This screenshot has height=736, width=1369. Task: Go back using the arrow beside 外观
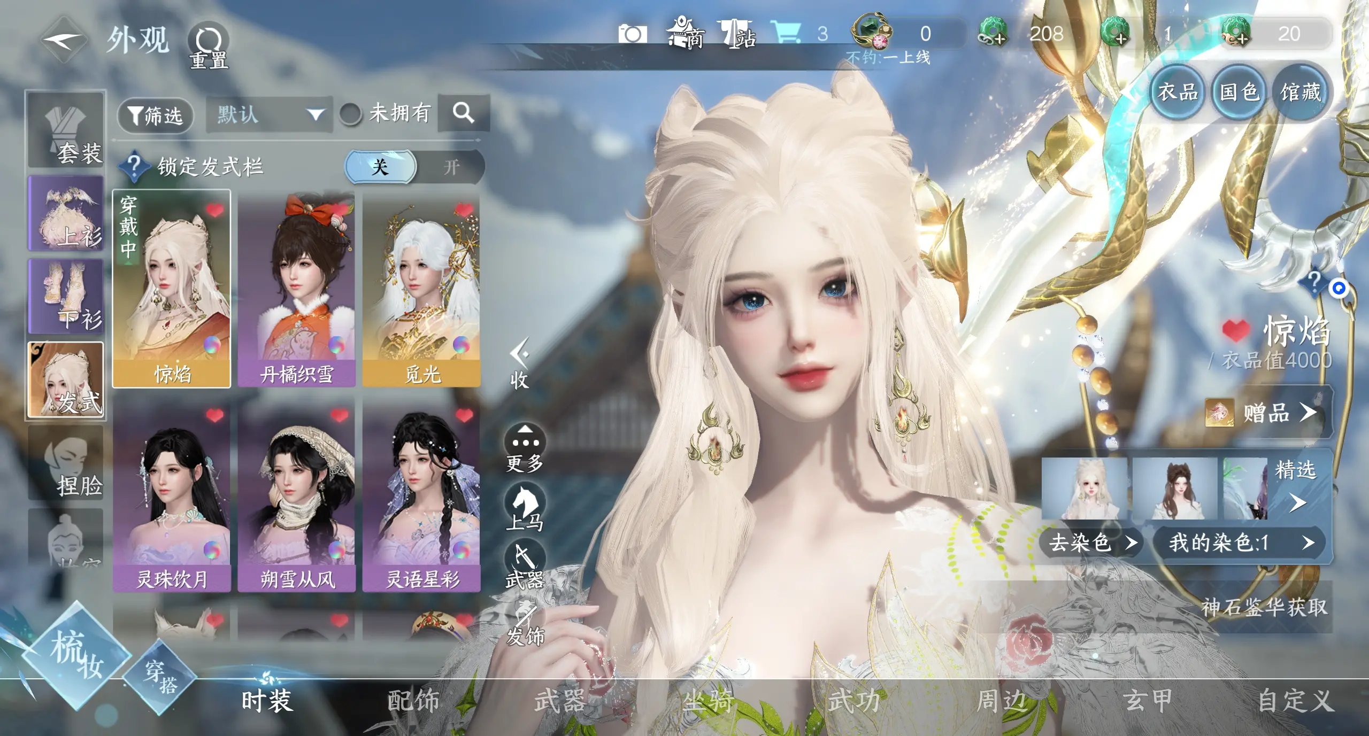coord(63,39)
